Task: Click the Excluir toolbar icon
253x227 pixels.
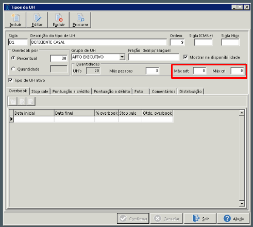Action: tap(59, 20)
